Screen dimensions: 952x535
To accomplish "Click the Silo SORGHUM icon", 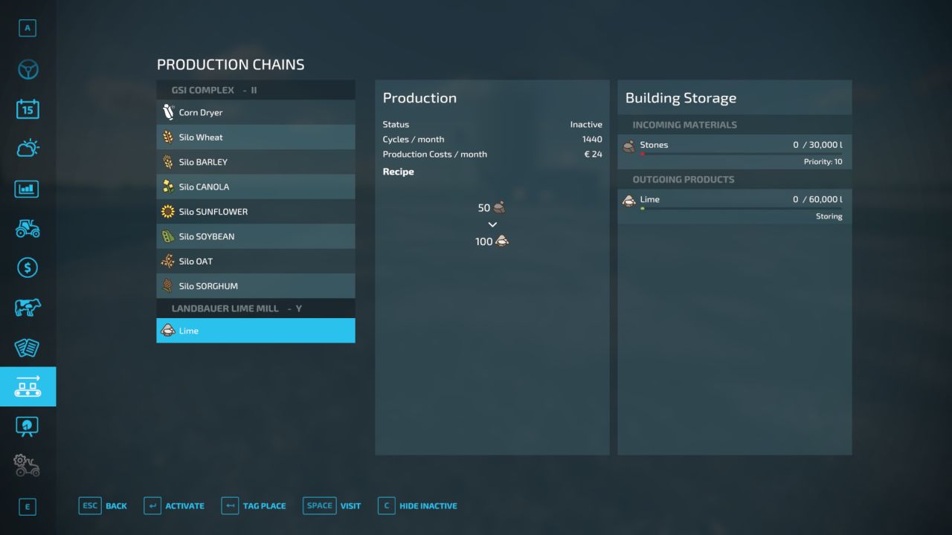I will click(168, 286).
